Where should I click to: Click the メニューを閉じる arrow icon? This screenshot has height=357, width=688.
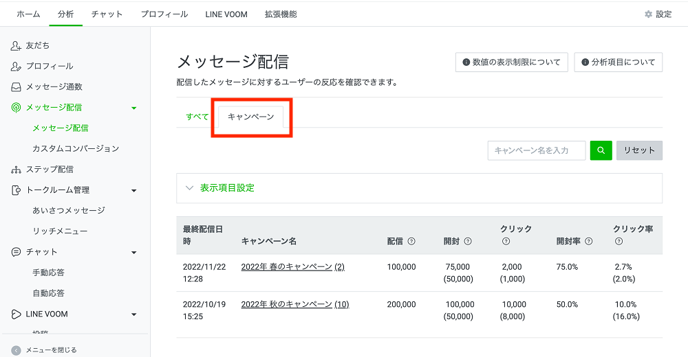point(16,350)
